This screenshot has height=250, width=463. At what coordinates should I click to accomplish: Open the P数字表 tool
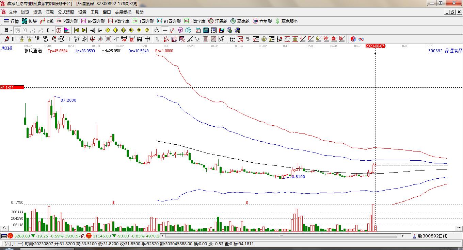point(118,21)
